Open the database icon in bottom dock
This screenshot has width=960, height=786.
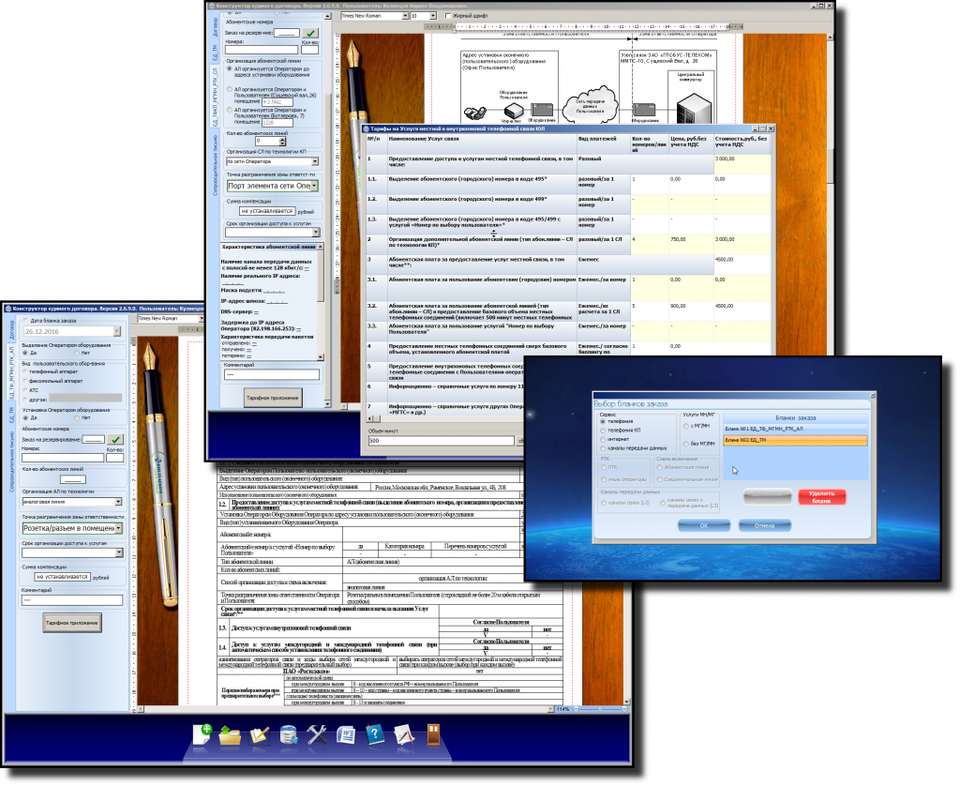289,734
